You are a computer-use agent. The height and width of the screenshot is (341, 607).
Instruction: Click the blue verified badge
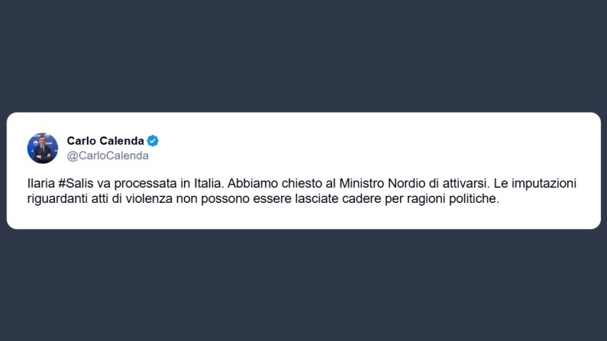coord(153,141)
